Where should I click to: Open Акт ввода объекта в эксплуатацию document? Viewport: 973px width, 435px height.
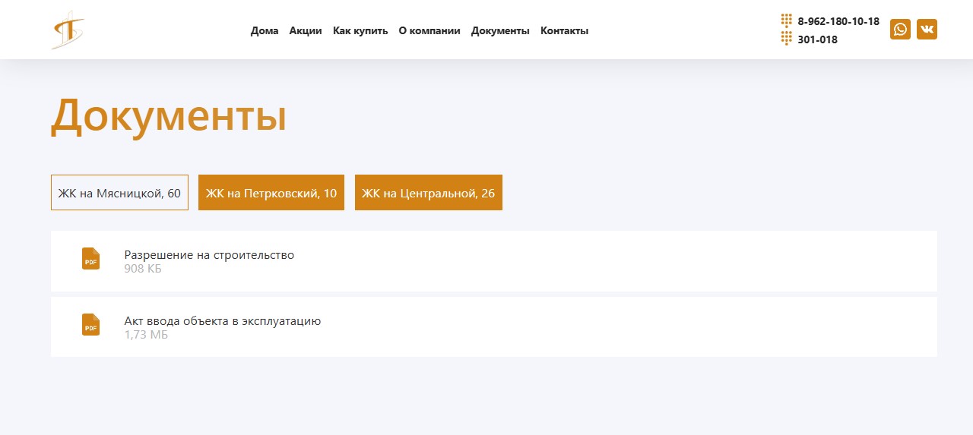[494, 326]
